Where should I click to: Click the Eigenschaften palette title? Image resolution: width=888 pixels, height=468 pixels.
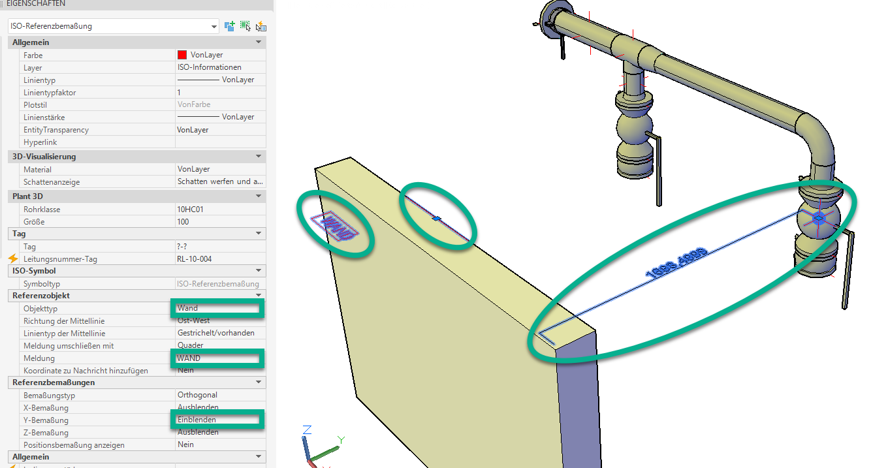[36, 4]
